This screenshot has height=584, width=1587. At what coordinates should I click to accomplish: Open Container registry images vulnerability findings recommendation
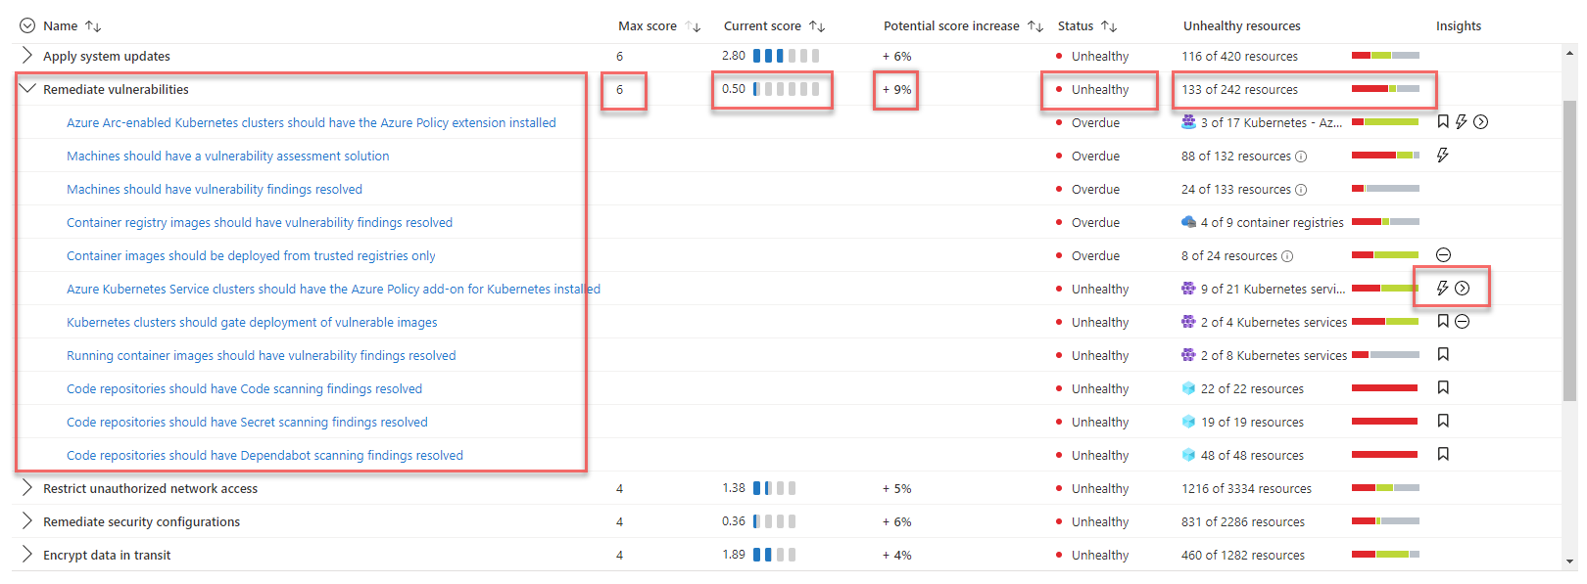coord(260,222)
